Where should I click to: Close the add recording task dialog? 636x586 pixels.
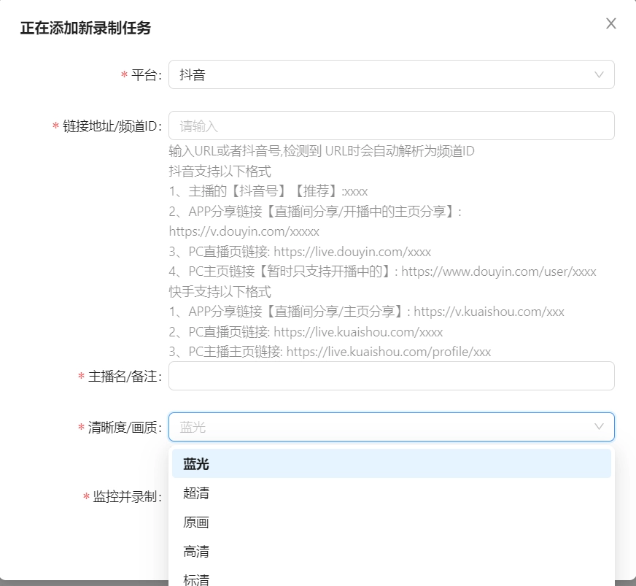[611, 23]
